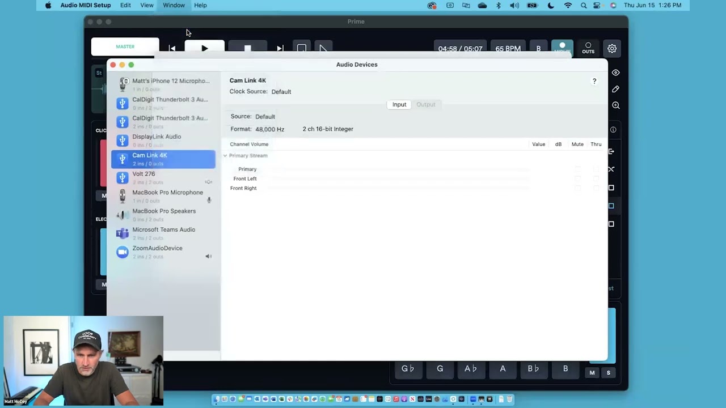Switch to the Output tab
Screen dimensions: 726x408
coord(426,104)
